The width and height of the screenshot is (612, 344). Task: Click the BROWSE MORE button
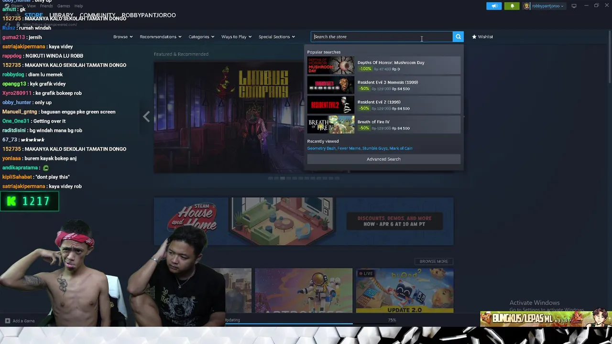pyautogui.click(x=434, y=261)
